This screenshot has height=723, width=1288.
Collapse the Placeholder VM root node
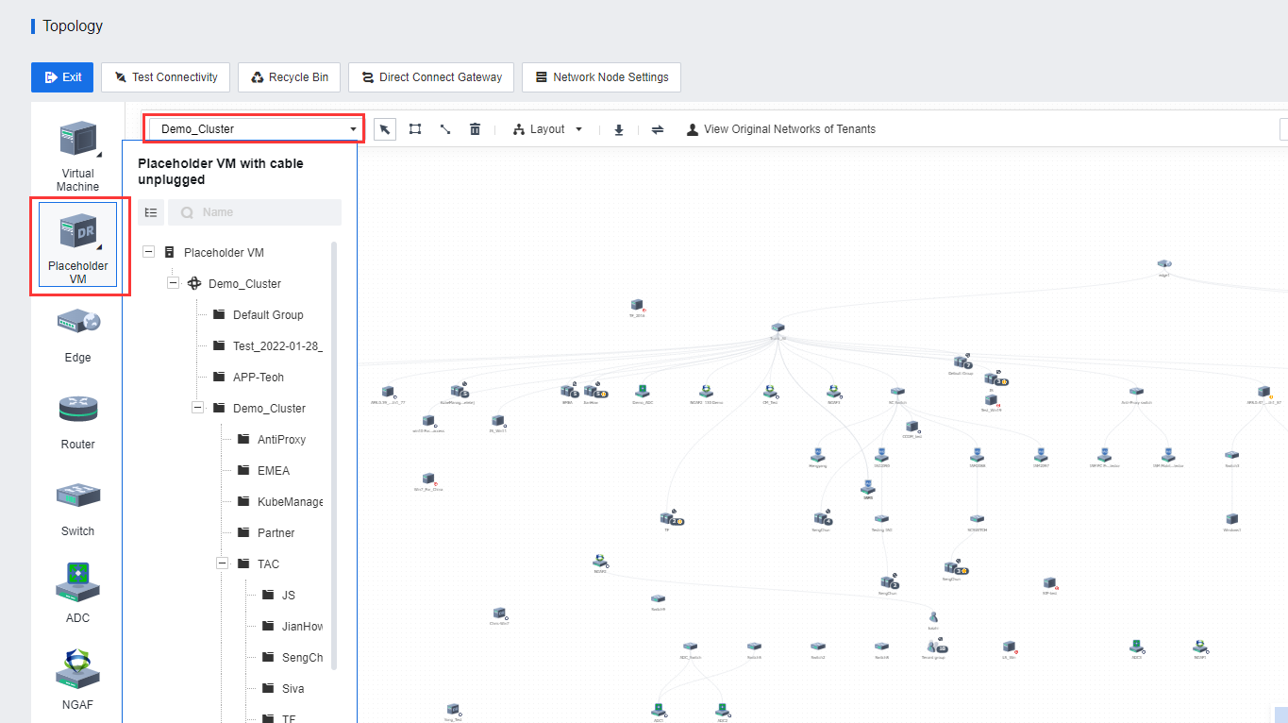148,252
